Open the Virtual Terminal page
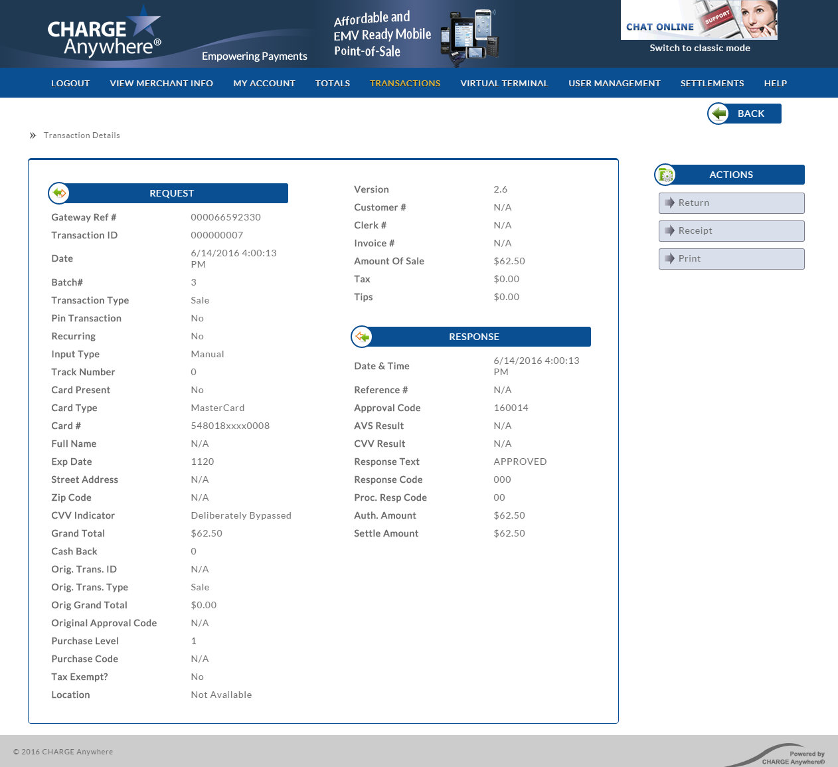Screen dimensions: 838x767 coord(504,83)
